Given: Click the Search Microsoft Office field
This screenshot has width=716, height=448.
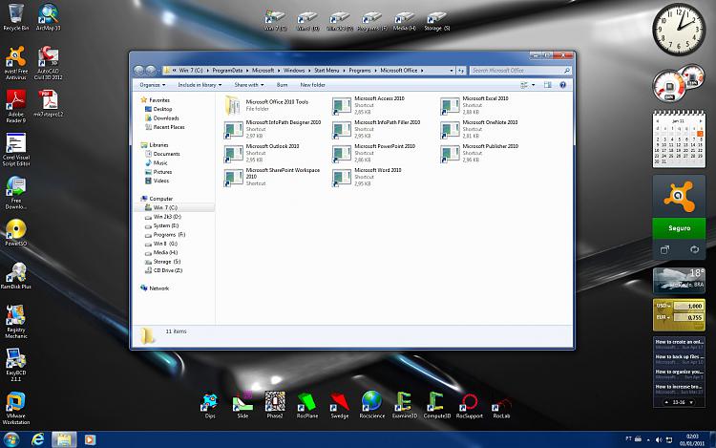Looking at the screenshot, I should tap(520, 71).
